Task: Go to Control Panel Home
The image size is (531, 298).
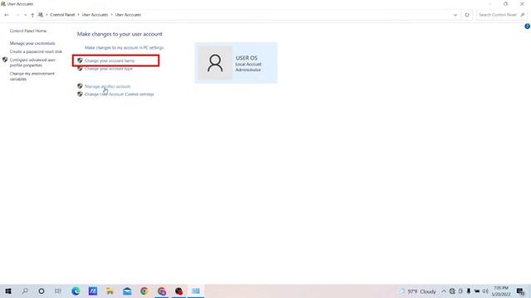Action: 28,31
